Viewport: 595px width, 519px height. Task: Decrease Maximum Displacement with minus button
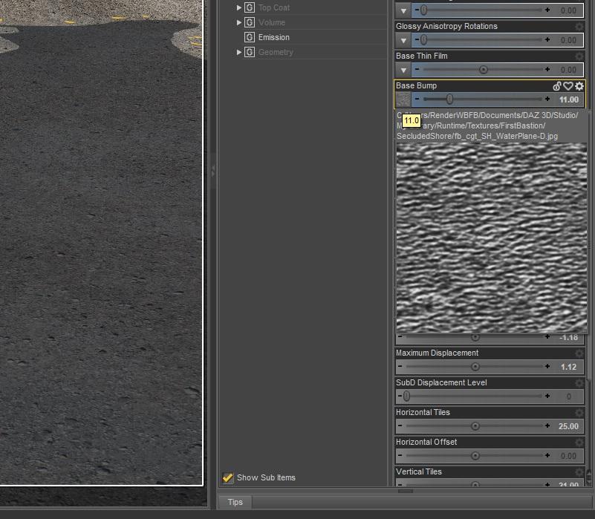[x=400, y=366]
